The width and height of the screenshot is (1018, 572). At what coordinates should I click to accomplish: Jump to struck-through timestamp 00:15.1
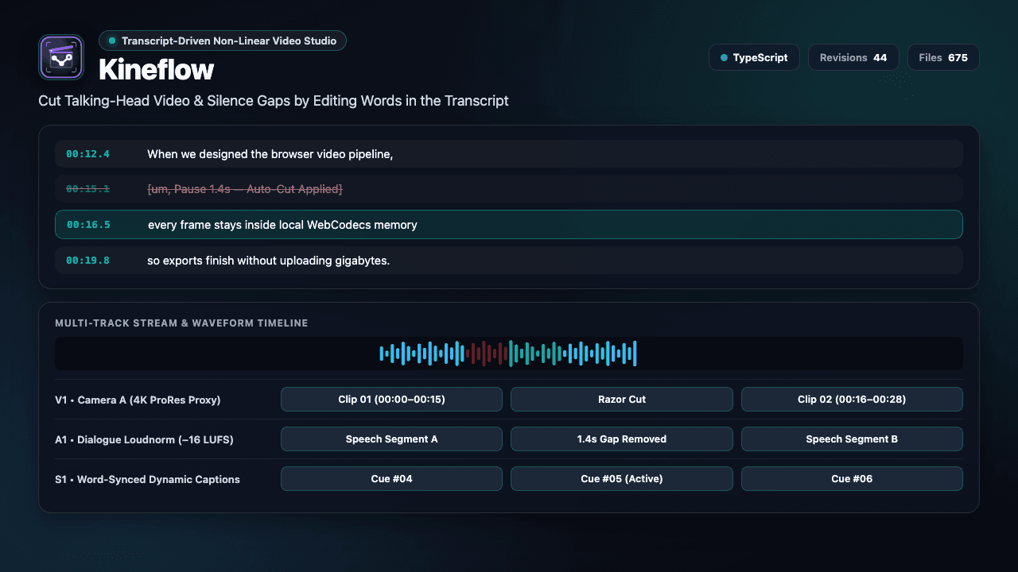[x=87, y=189]
